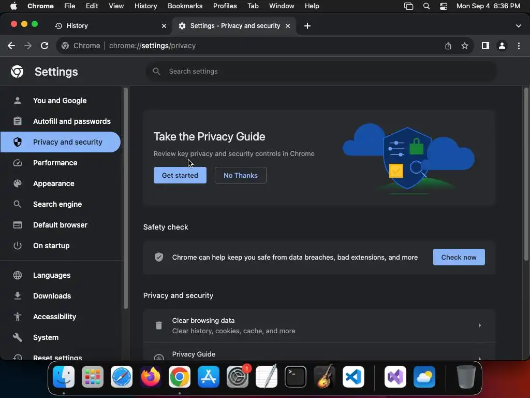Image resolution: width=530 pixels, height=398 pixels.
Task: Open Weather app from the dock
Action: [x=424, y=377]
